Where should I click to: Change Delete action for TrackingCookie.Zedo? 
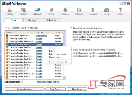pos(39,71)
